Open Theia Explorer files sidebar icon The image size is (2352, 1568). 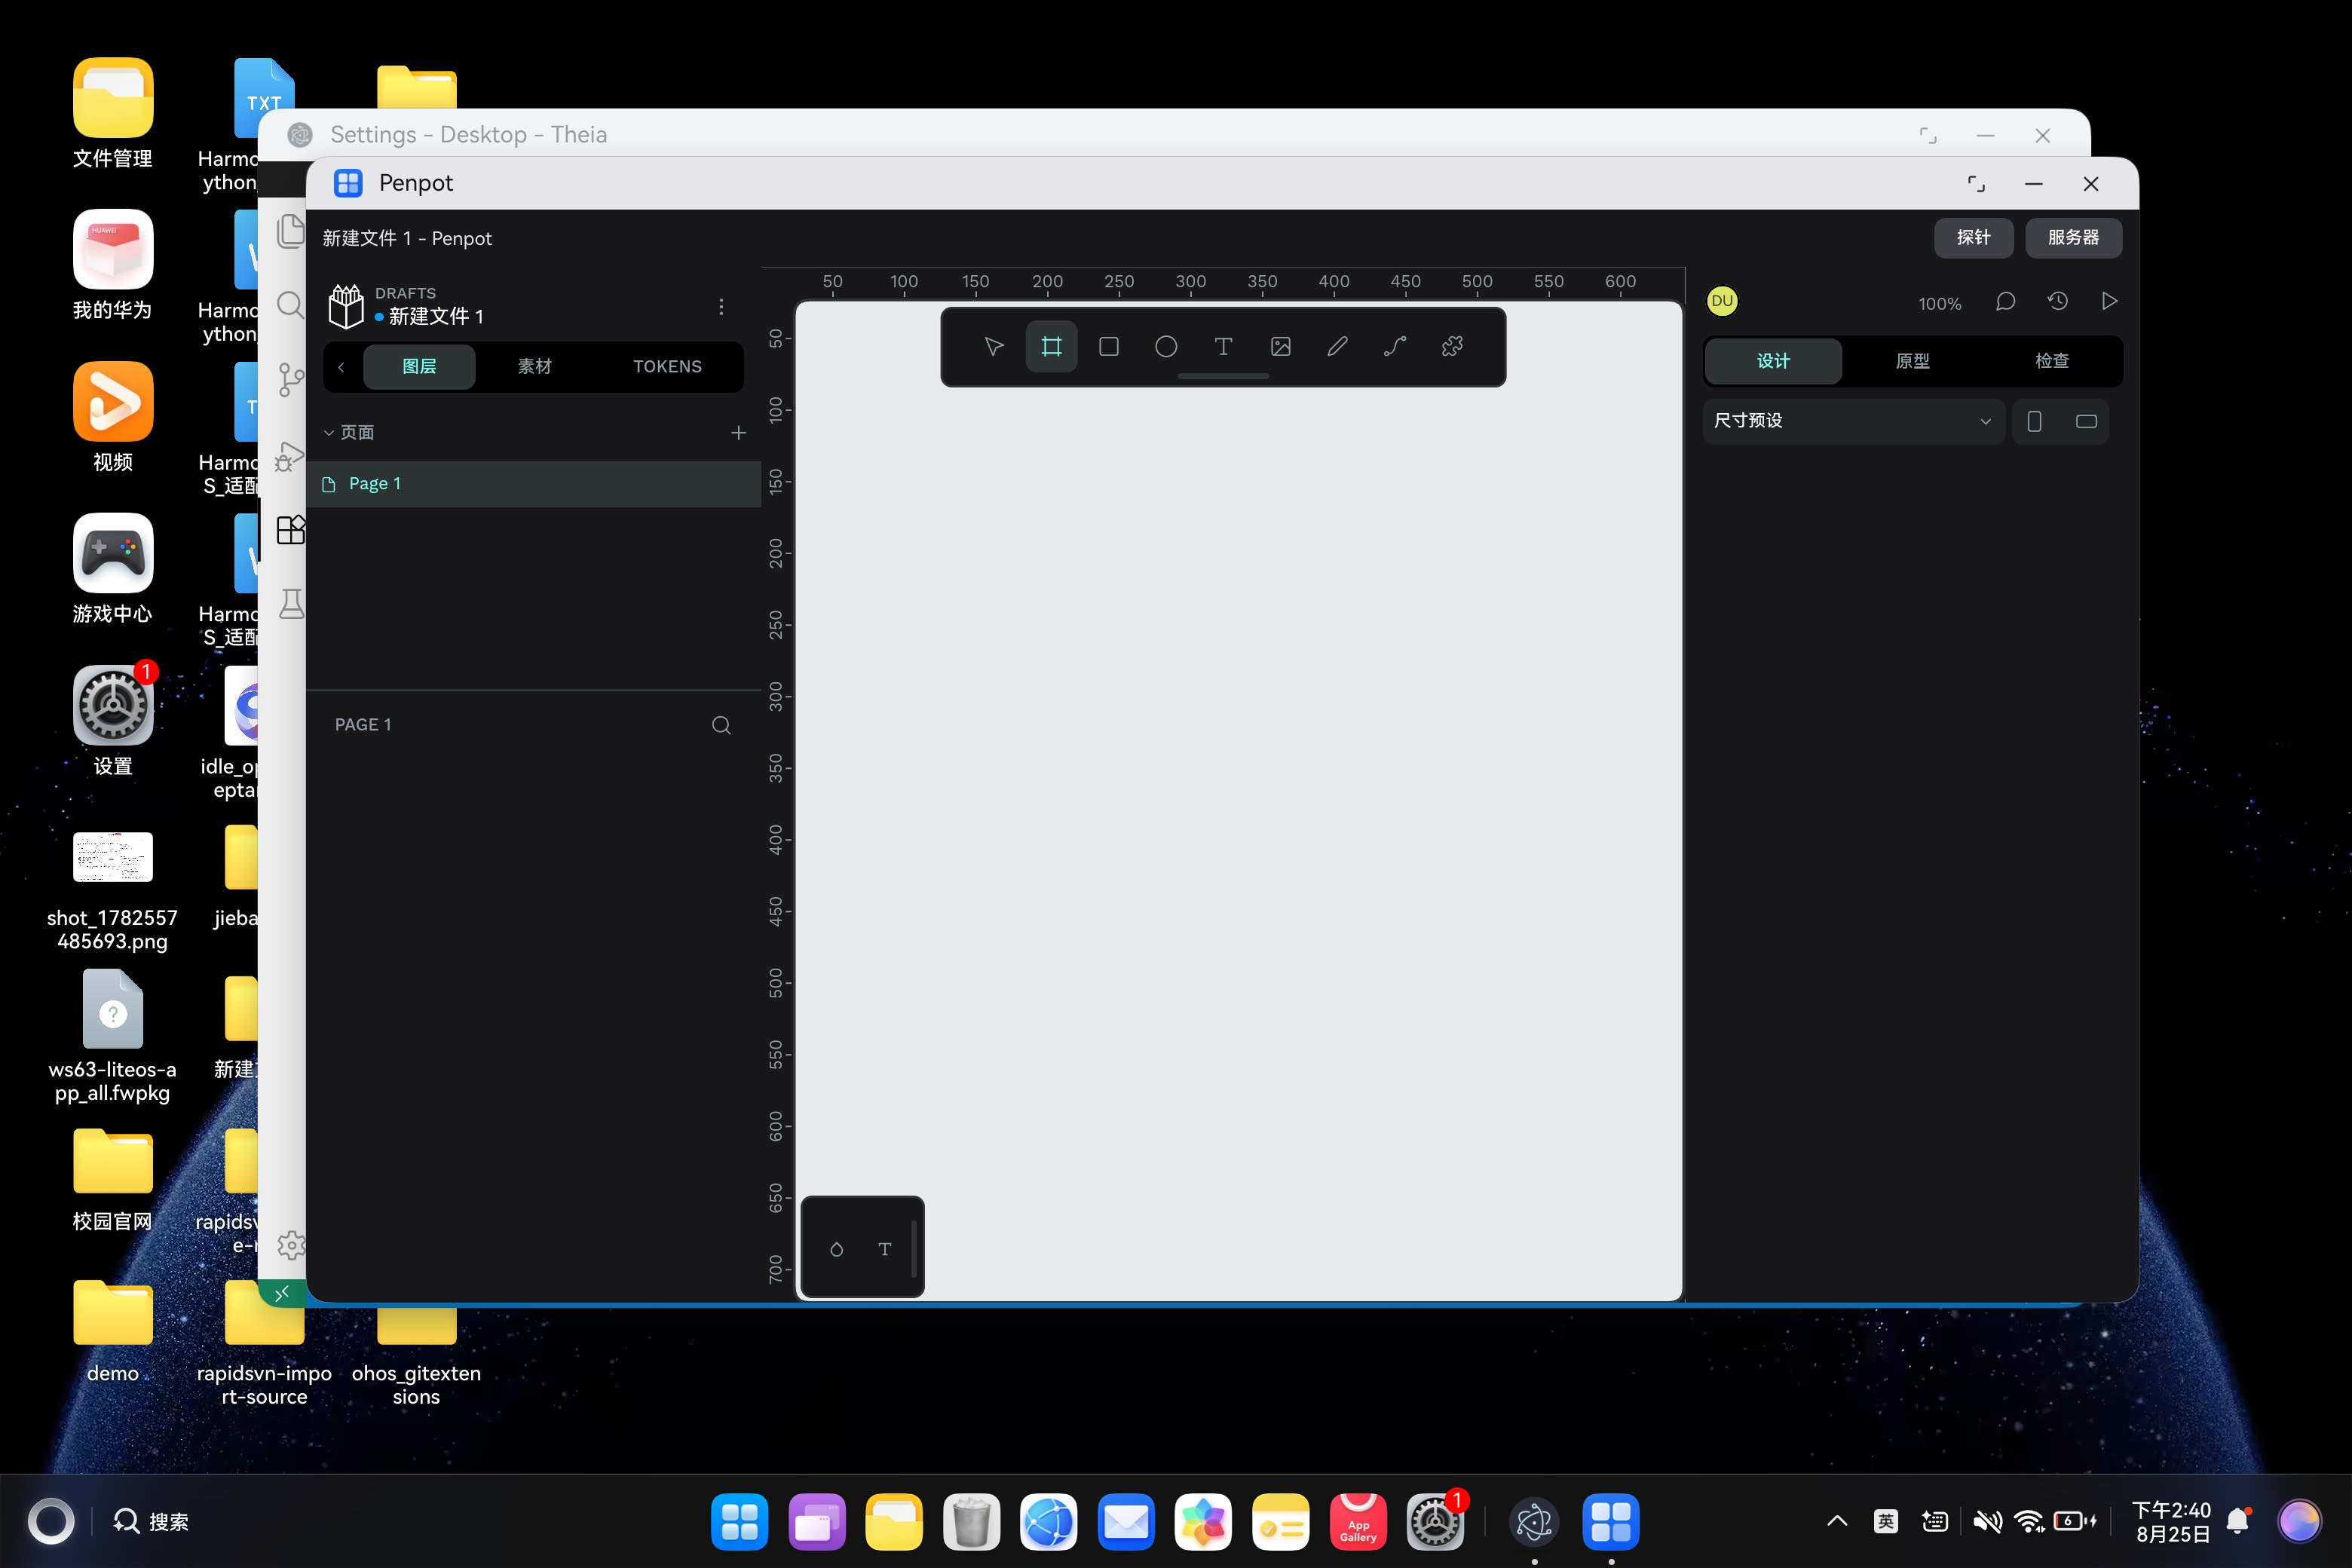(290, 231)
